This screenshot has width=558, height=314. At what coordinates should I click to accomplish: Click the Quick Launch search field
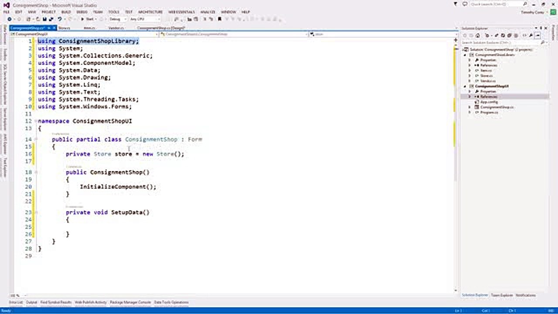pos(496,4)
